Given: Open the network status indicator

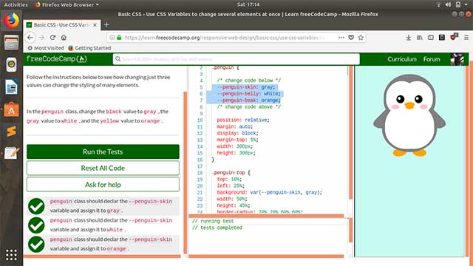Looking at the screenshot, I should click(438, 4).
